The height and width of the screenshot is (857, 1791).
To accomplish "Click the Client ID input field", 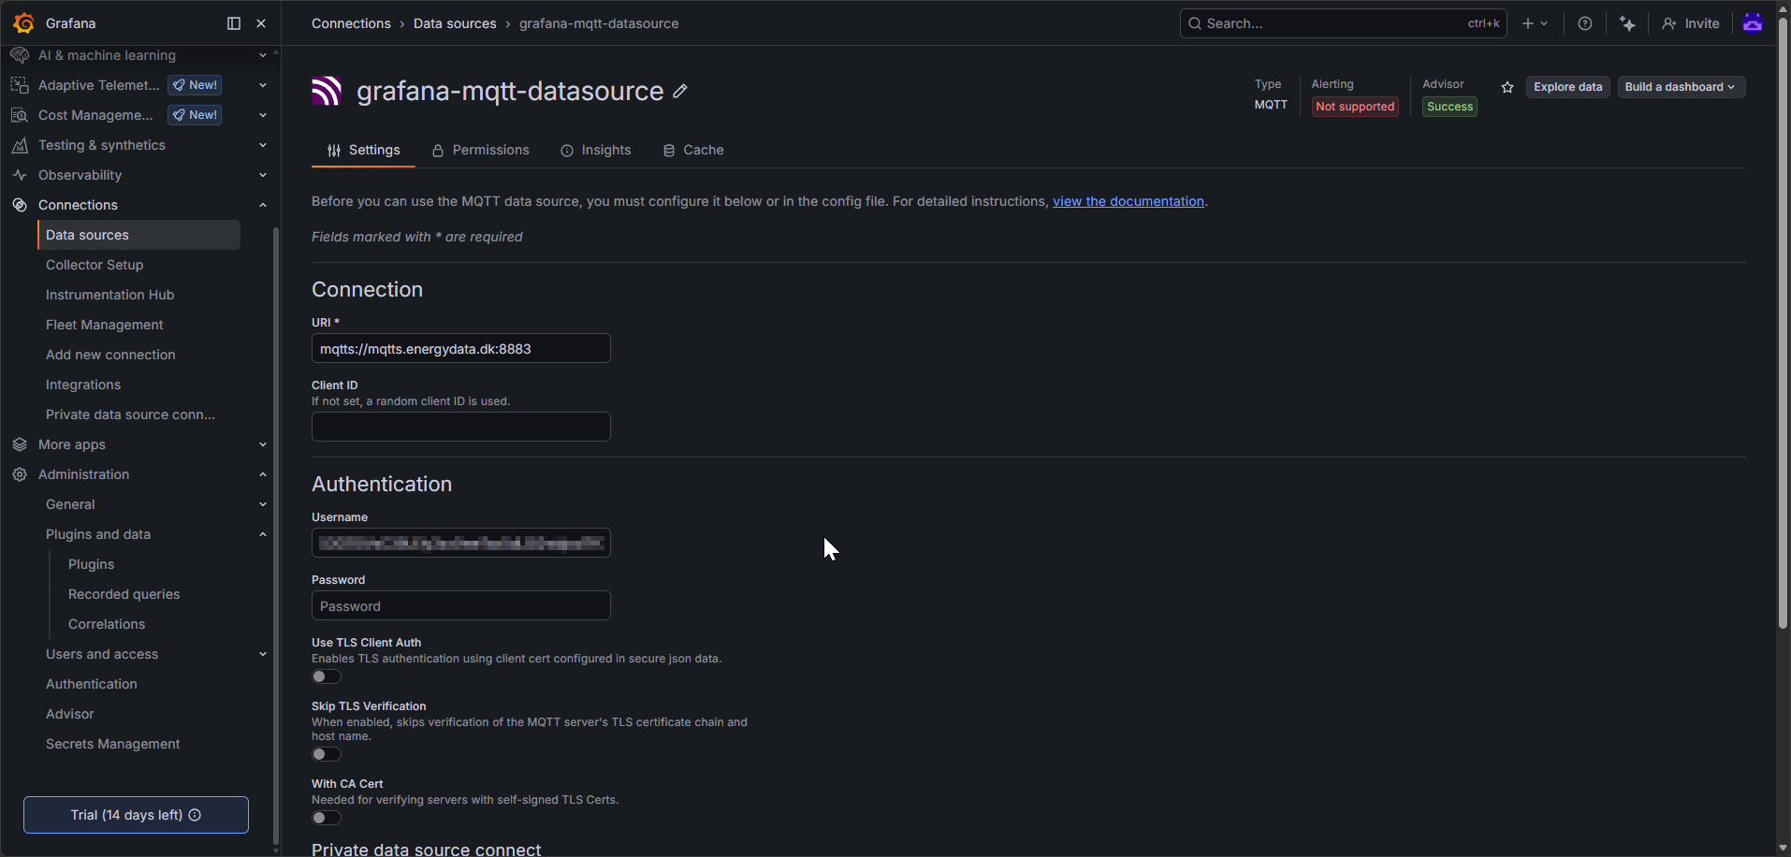I will pyautogui.click(x=461, y=427).
